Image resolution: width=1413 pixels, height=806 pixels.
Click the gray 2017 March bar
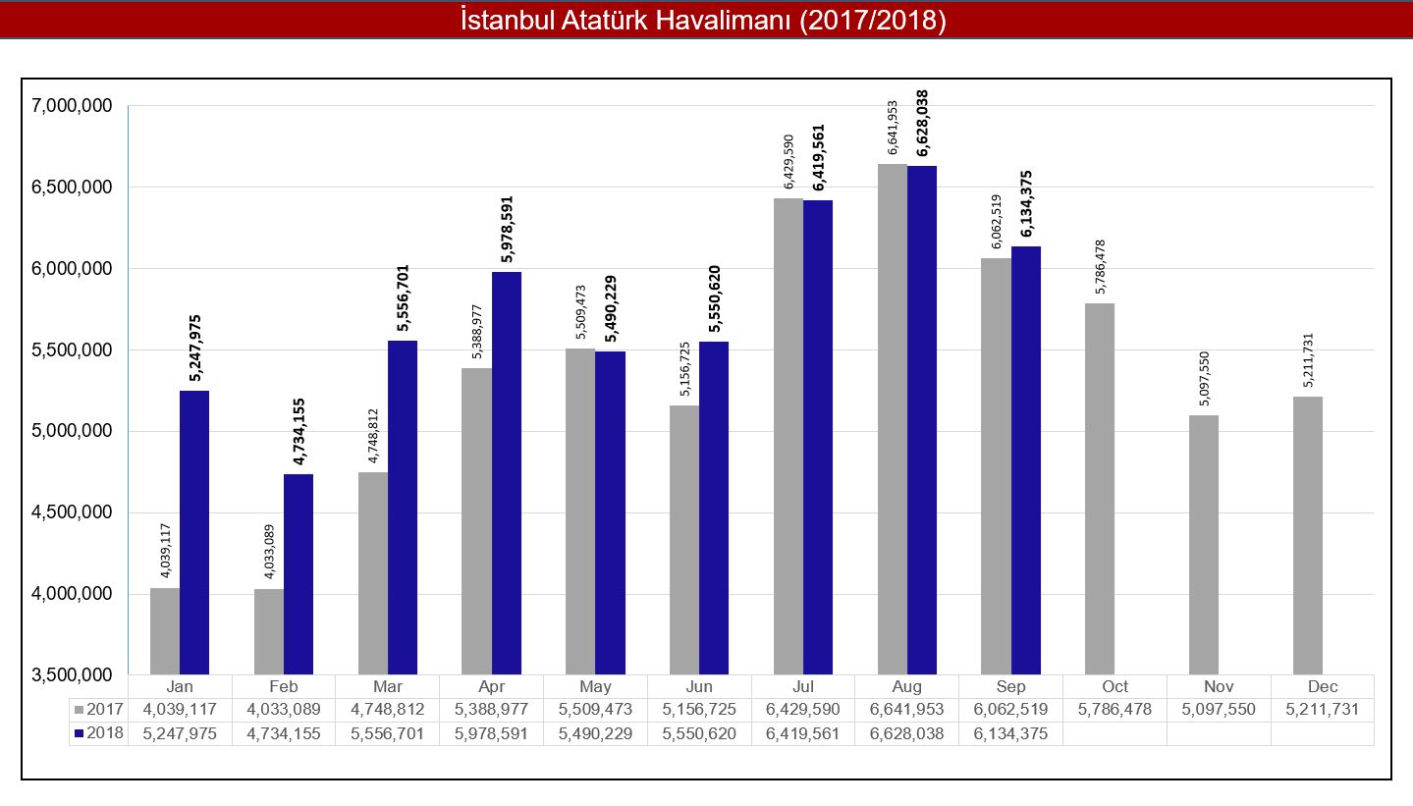click(x=373, y=573)
